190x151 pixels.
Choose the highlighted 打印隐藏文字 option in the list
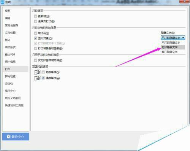click(x=173, y=47)
